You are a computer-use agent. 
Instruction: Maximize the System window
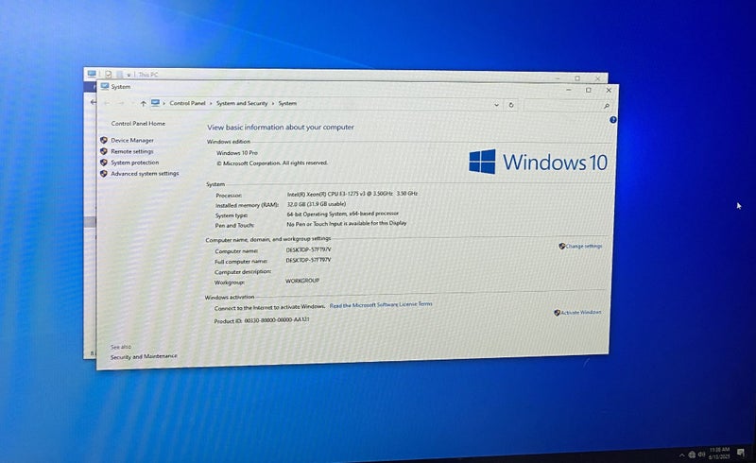[588, 90]
